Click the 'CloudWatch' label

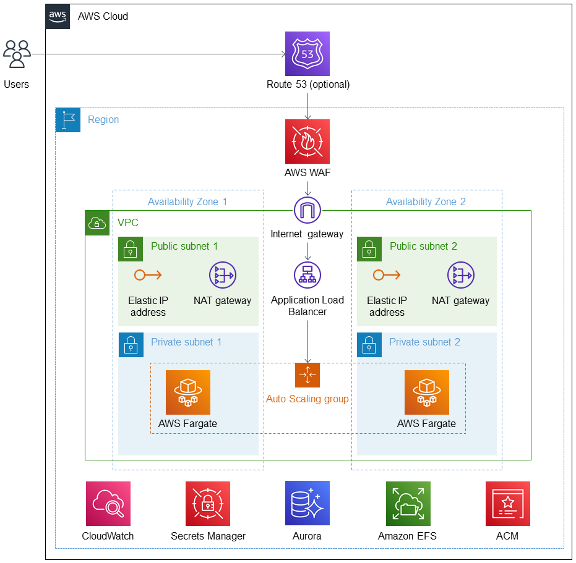(108, 536)
